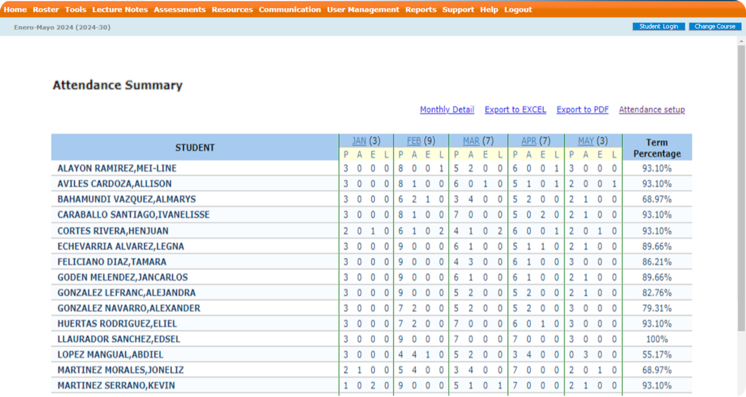
Task: Open the Resources menu
Action: point(232,9)
